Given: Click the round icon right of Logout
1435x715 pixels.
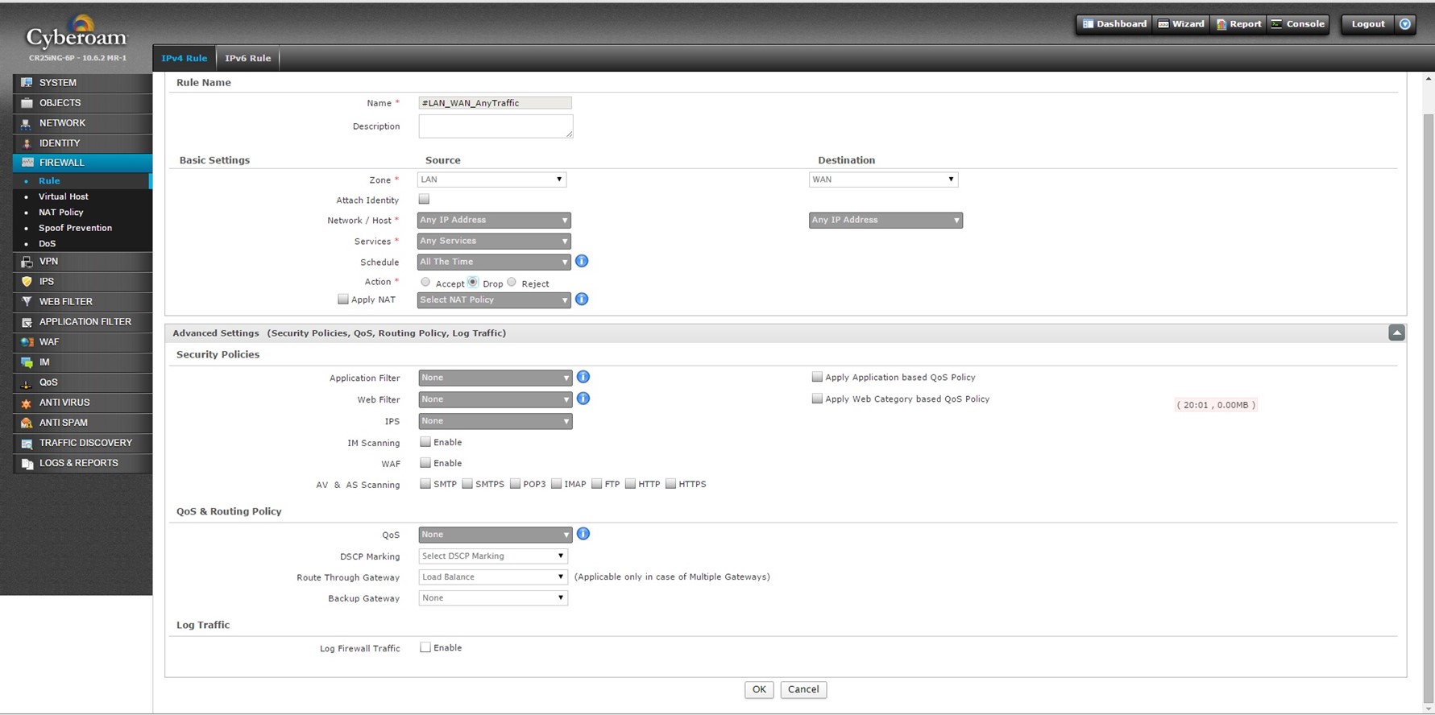Looking at the screenshot, I should coord(1405,24).
